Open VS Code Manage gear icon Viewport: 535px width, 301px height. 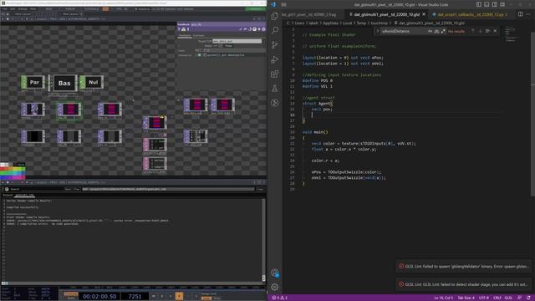275,287
